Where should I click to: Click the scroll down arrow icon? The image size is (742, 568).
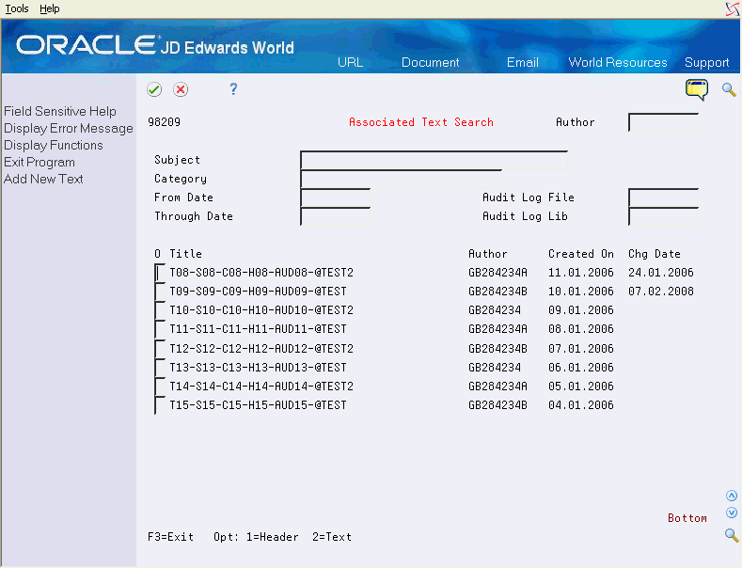[x=732, y=513]
